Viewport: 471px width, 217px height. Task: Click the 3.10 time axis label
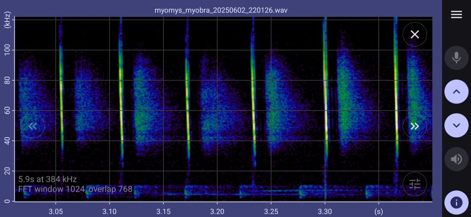[109, 211]
